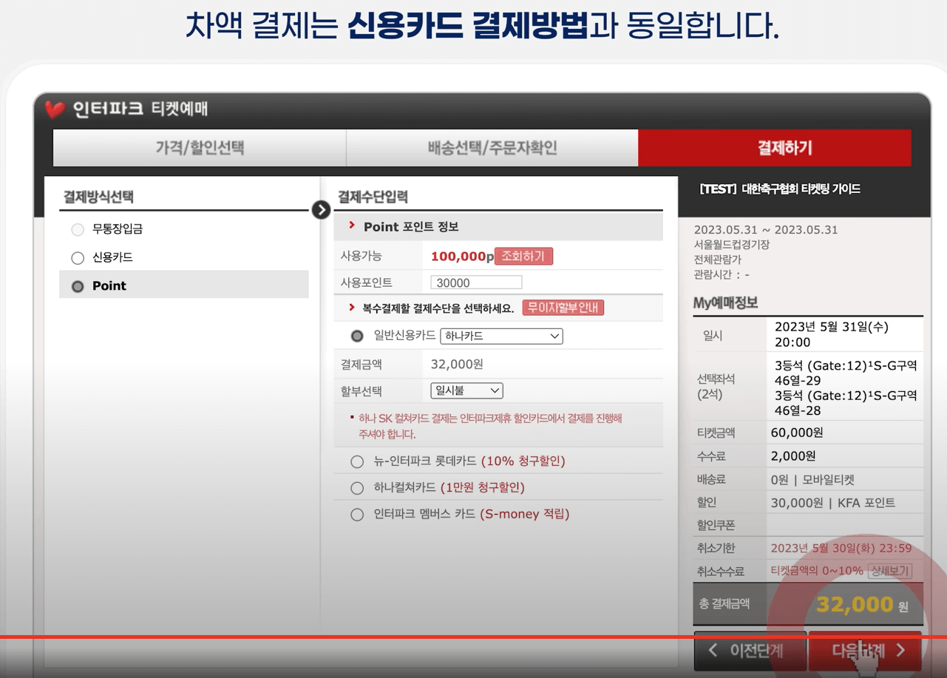Select the Point payment method

(x=78, y=285)
